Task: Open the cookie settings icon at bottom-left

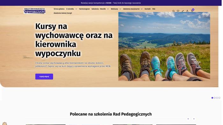Action: [4, 124]
